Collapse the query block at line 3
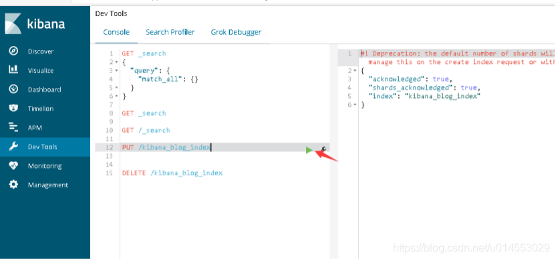 tap(116, 71)
